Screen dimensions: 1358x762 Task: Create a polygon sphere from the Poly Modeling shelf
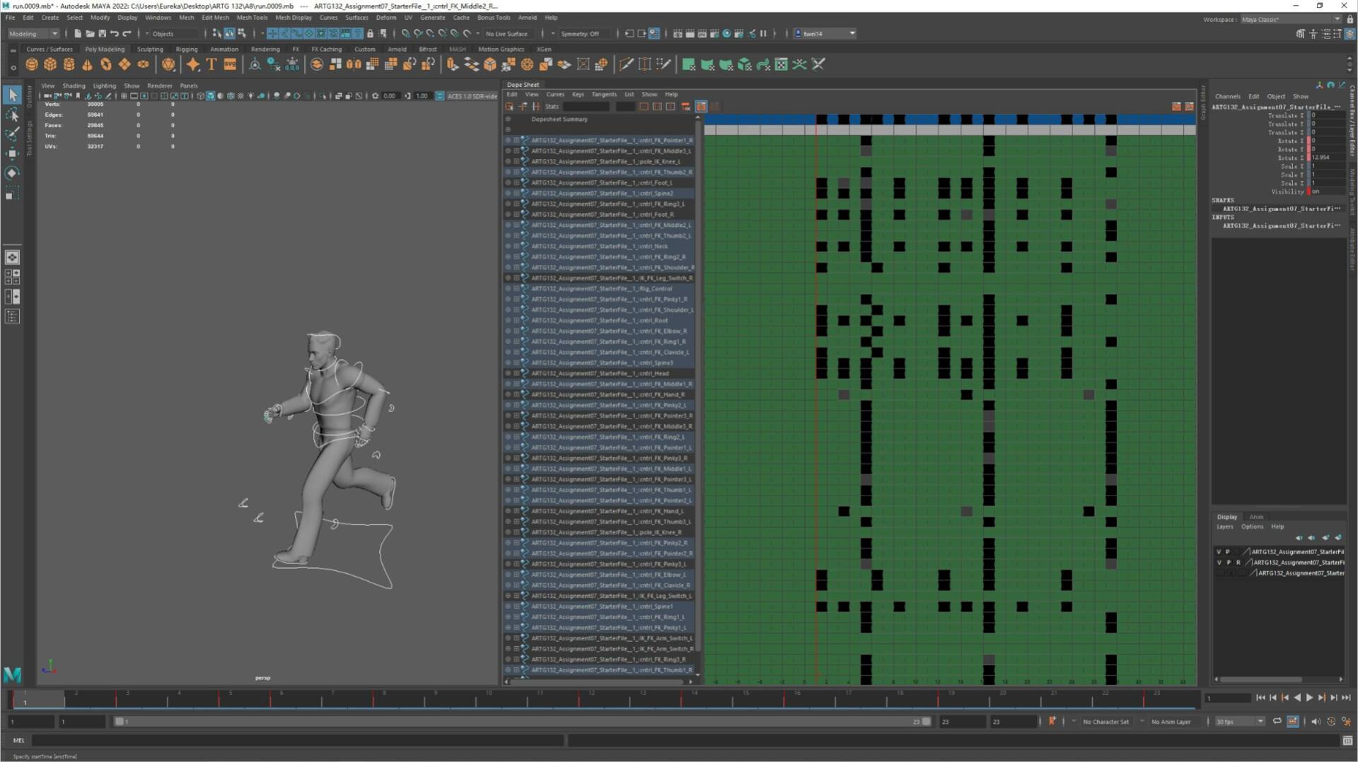(32, 65)
